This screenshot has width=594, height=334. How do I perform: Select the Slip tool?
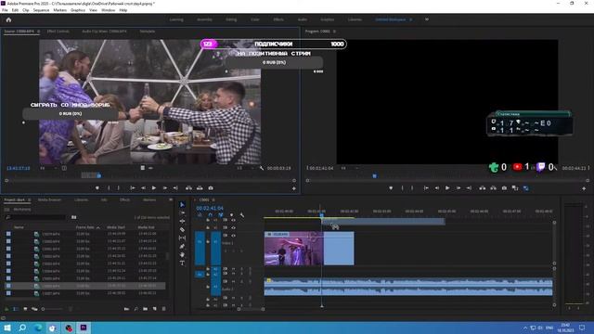click(182, 238)
